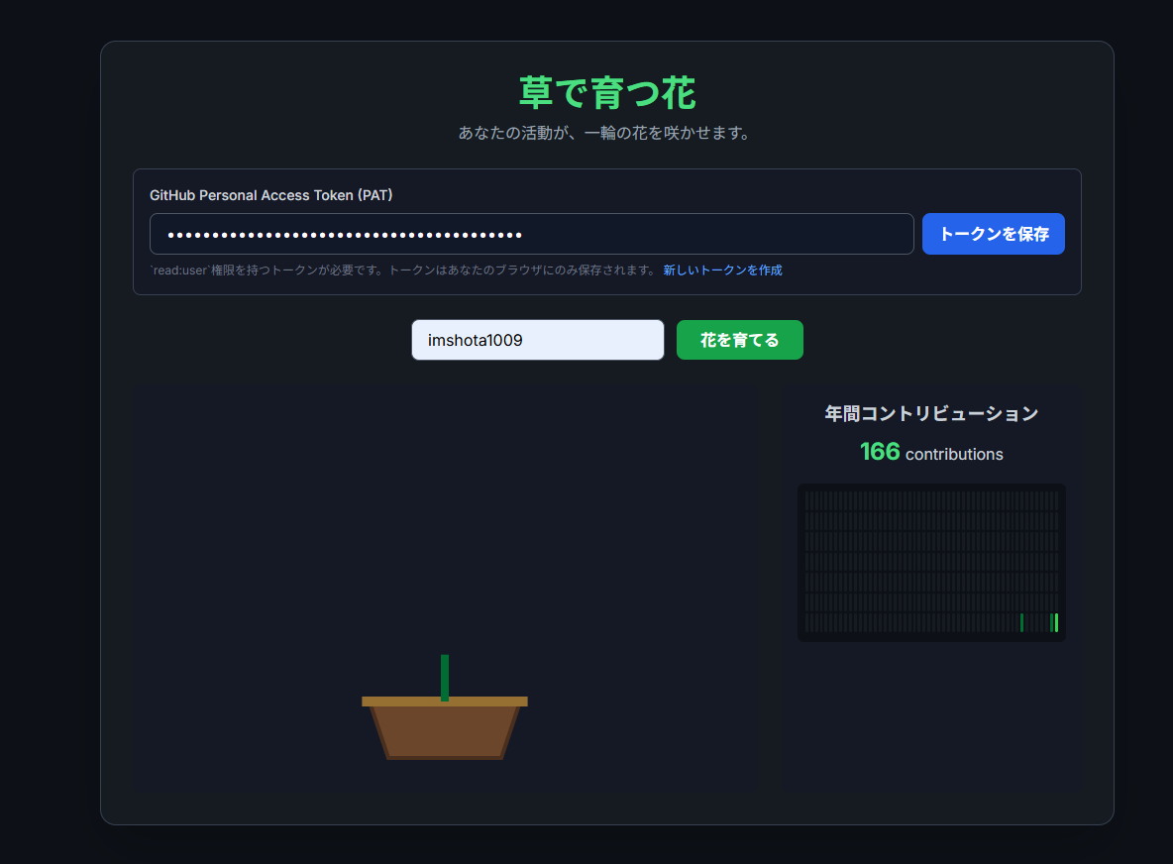This screenshot has height=864, width=1173.
Task: Click the isolated dark green contribution bar
Action: (1021, 622)
